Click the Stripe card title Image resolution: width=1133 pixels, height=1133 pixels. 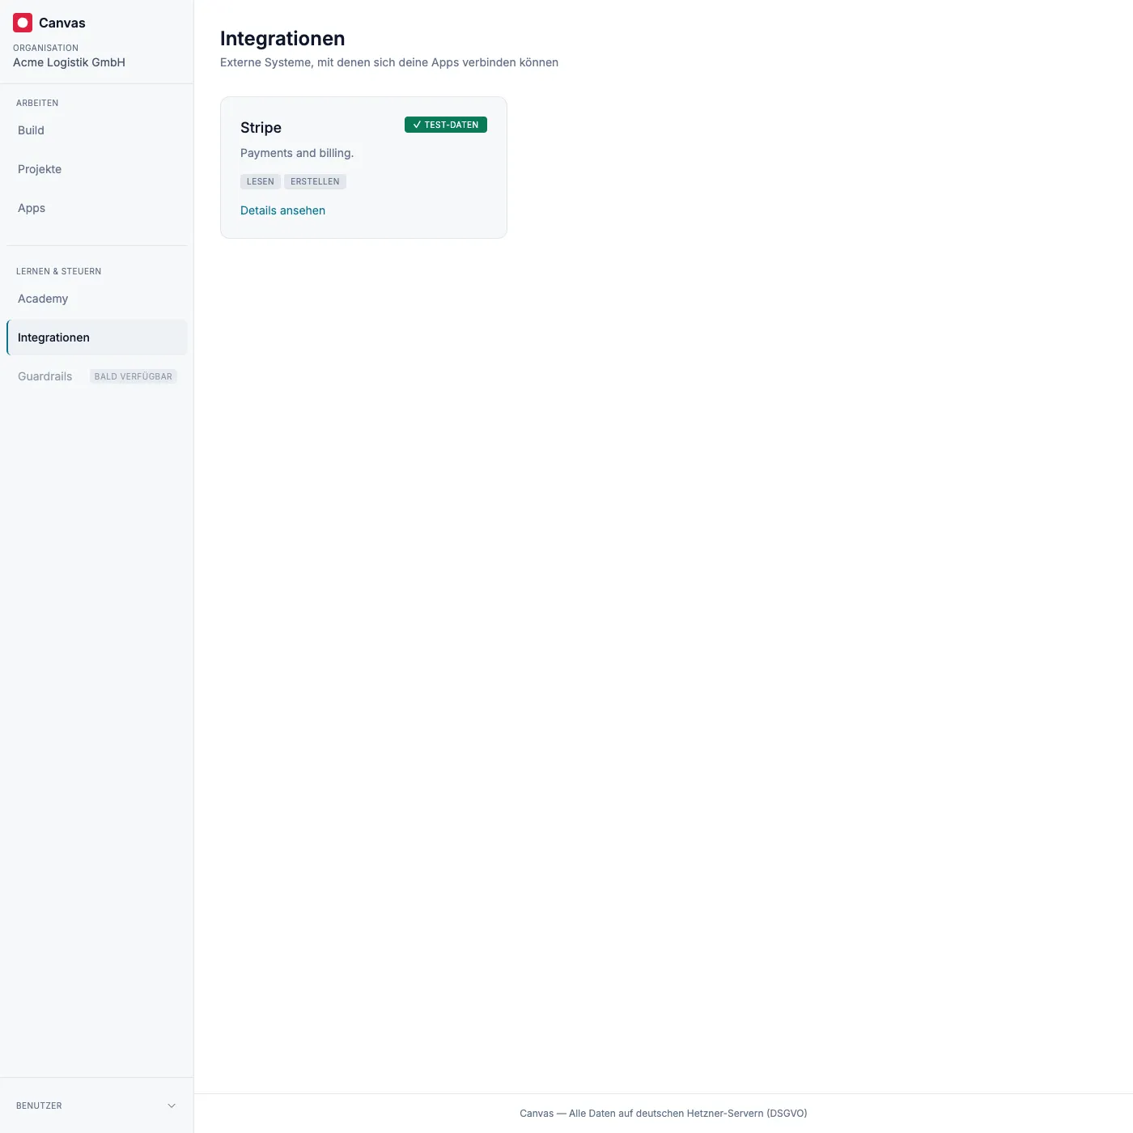point(261,128)
